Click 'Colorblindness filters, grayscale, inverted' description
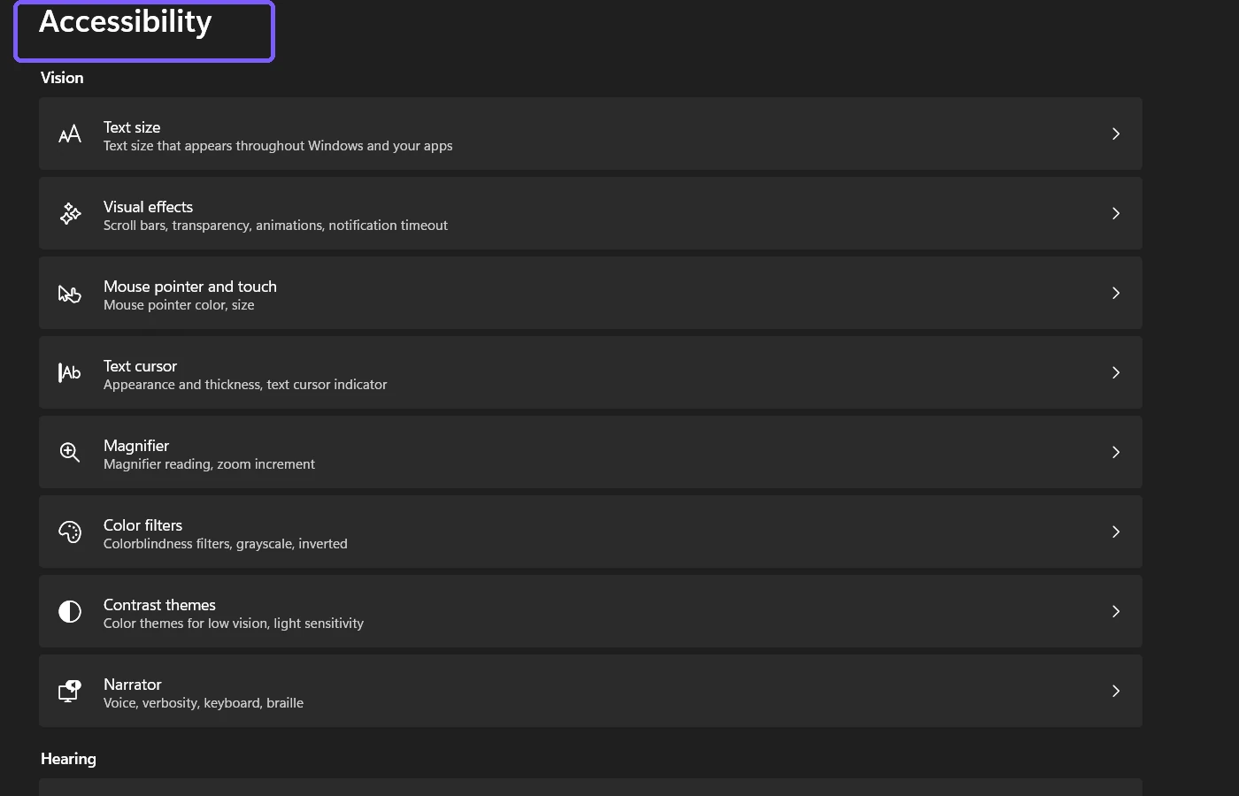The image size is (1239, 796). pos(226,544)
